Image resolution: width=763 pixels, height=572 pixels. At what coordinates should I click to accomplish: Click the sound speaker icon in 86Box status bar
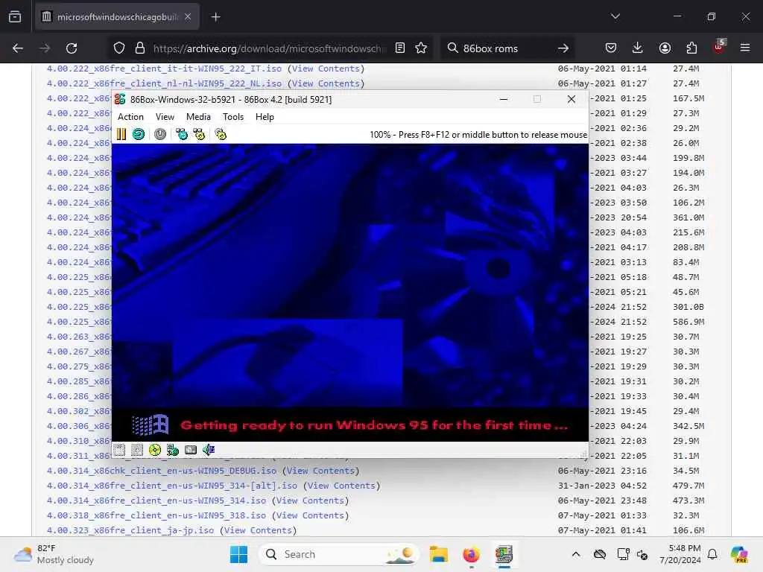209,450
